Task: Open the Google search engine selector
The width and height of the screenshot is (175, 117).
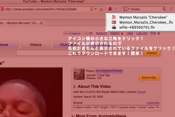Action: [x=126, y=9]
